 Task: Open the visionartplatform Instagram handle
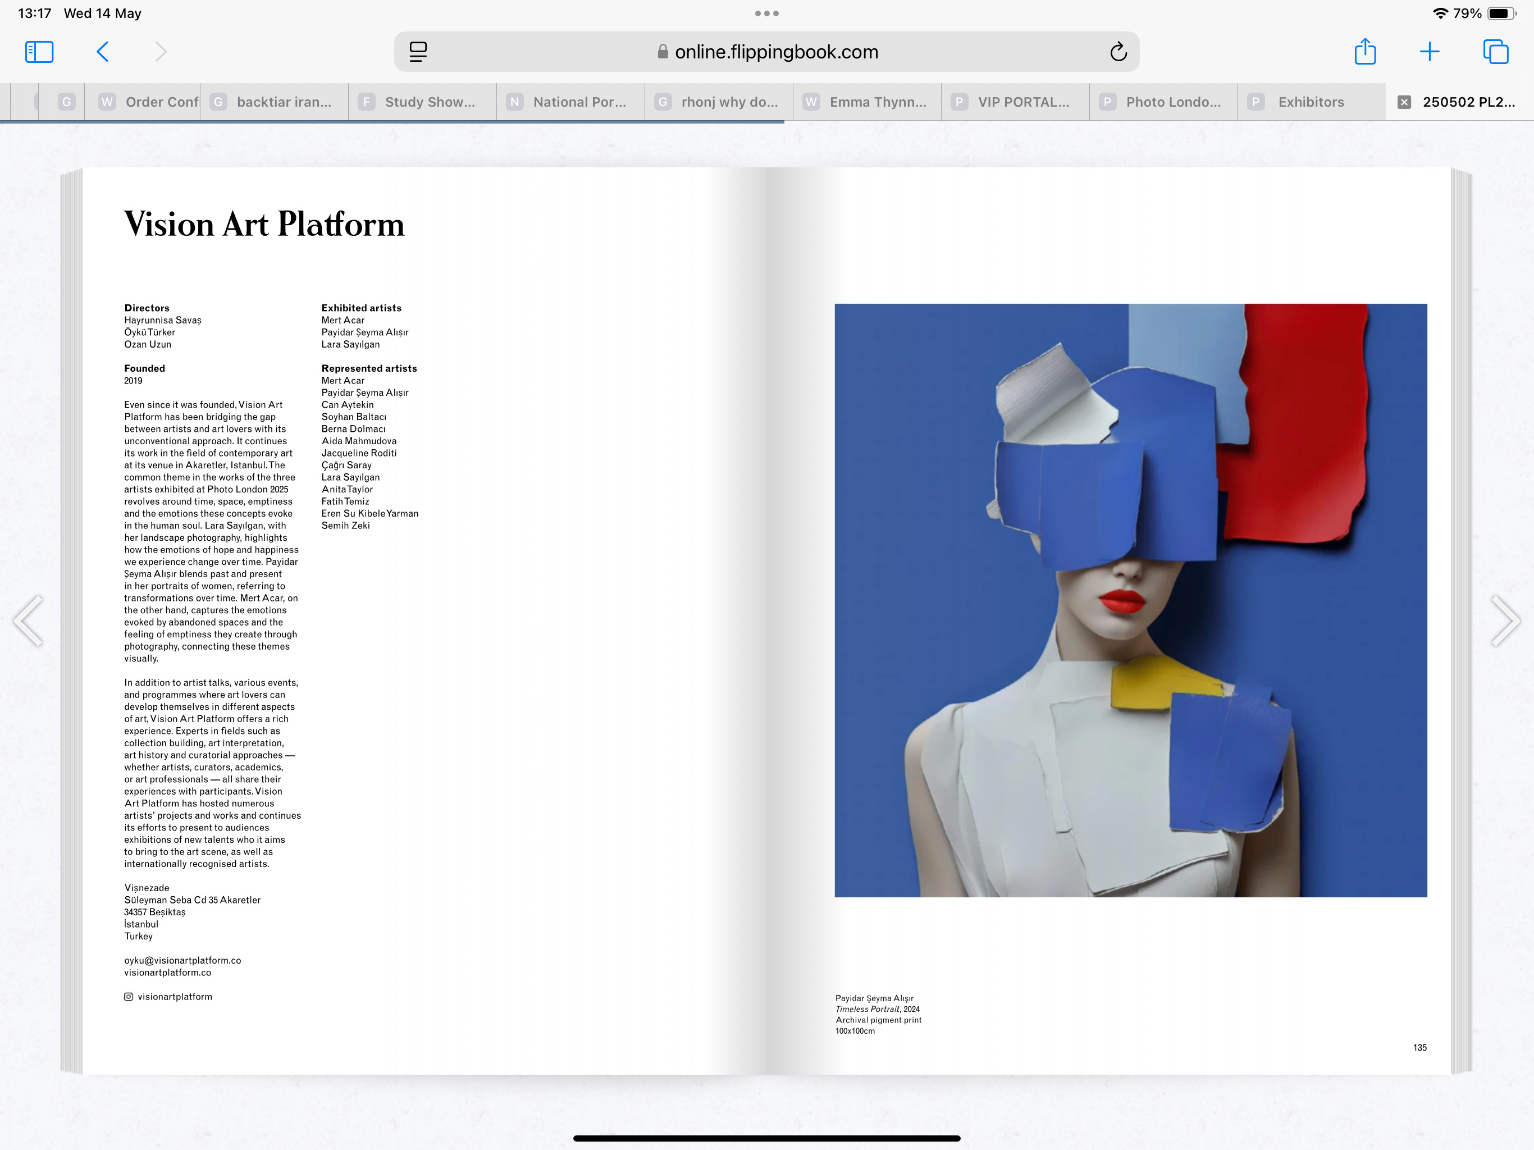tap(175, 997)
